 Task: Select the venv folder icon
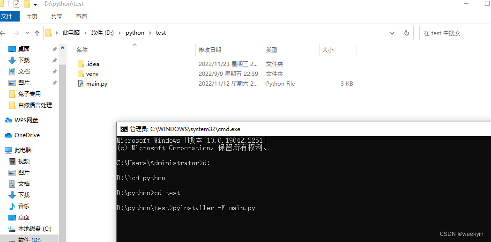[x=81, y=74]
